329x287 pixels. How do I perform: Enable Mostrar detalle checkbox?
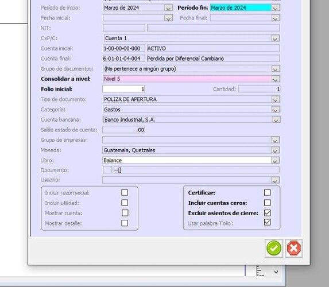[125, 223]
